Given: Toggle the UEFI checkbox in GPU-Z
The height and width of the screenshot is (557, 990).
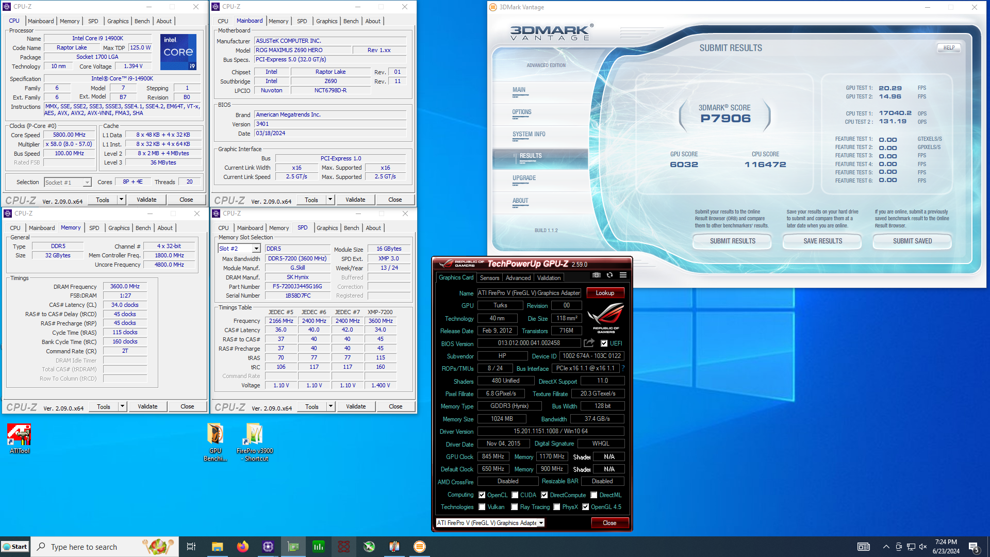Looking at the screenshot, I should tap(604, 343).
